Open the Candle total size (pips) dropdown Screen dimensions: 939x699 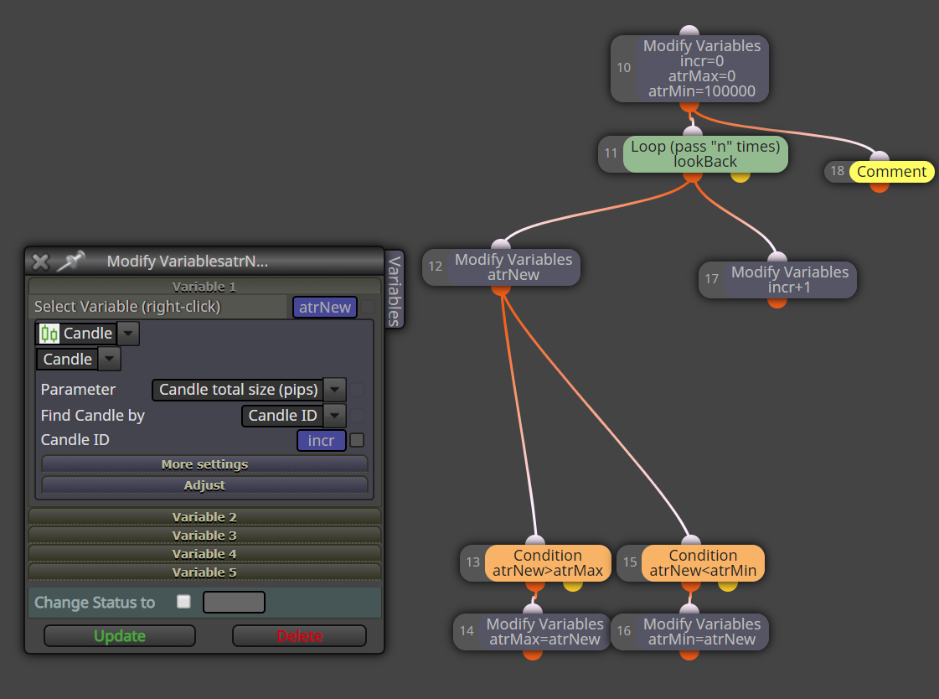(x=335, y=390)
